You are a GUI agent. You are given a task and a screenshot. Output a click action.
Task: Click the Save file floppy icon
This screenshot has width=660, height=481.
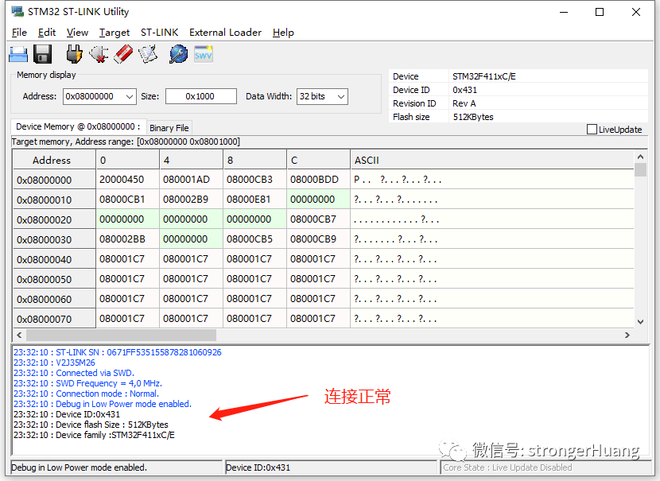tap(42, 54)
